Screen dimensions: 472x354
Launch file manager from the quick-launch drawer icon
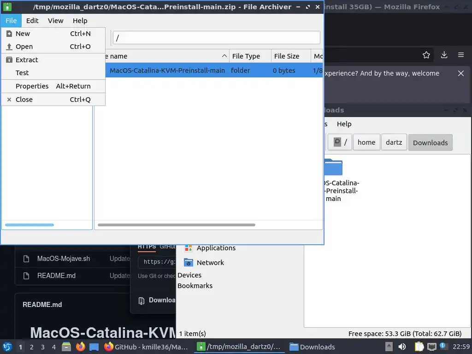click(x=66, y=347)
